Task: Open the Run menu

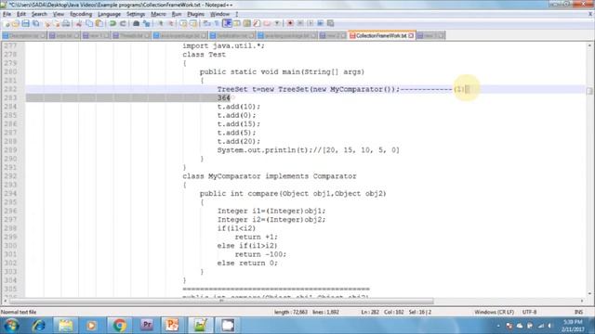Action: 177,14
